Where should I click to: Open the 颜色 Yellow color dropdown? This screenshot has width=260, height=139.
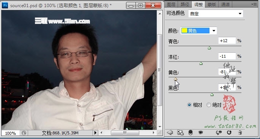pos(199,31)
